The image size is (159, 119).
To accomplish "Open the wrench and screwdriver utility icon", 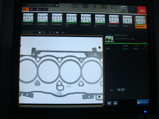I will point(123,9).
